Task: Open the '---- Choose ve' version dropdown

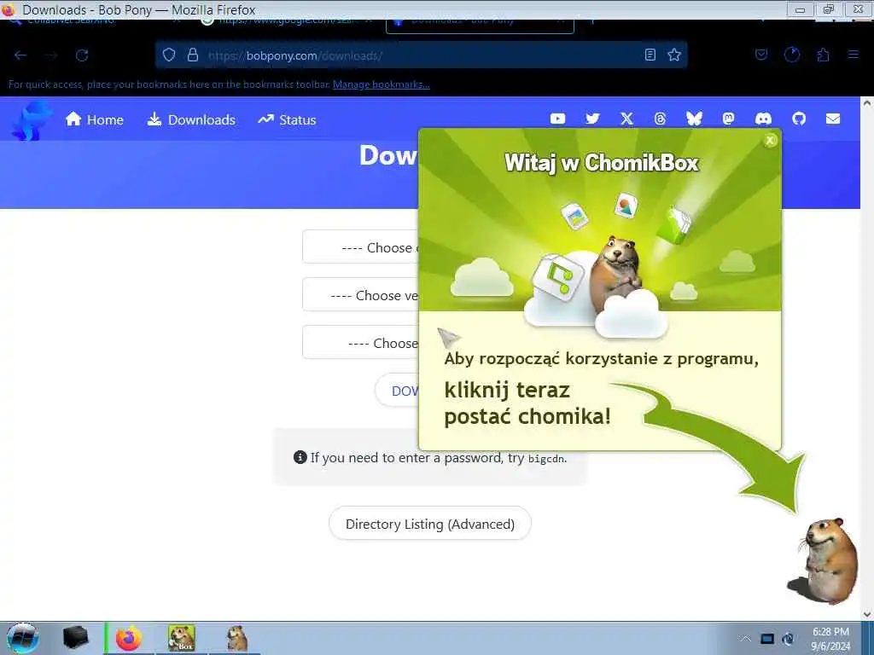Action: click(x=361, y=294)
